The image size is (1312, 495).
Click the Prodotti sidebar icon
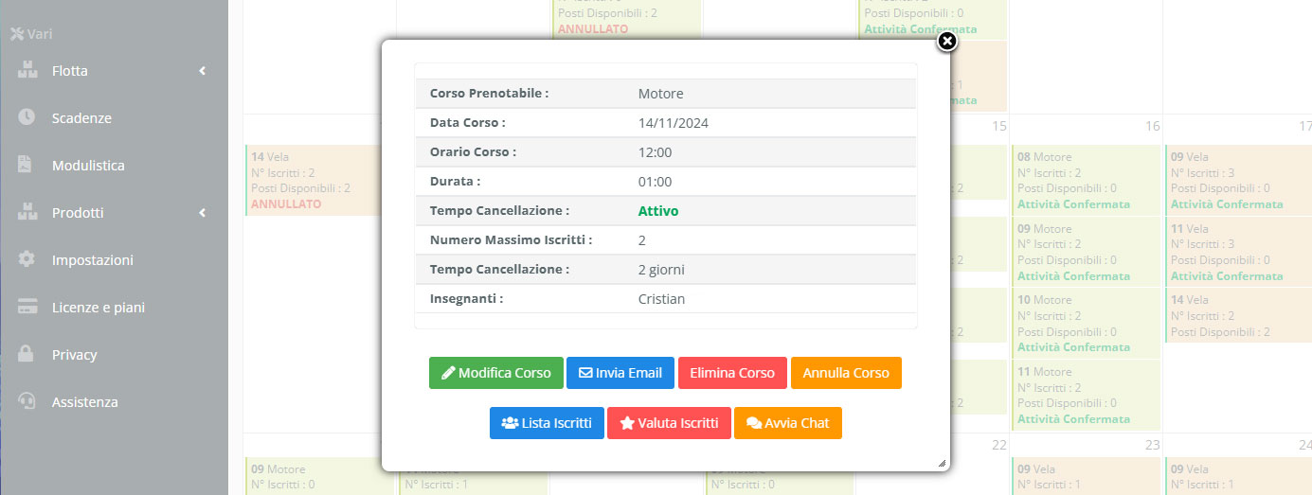tap(27, 212)
